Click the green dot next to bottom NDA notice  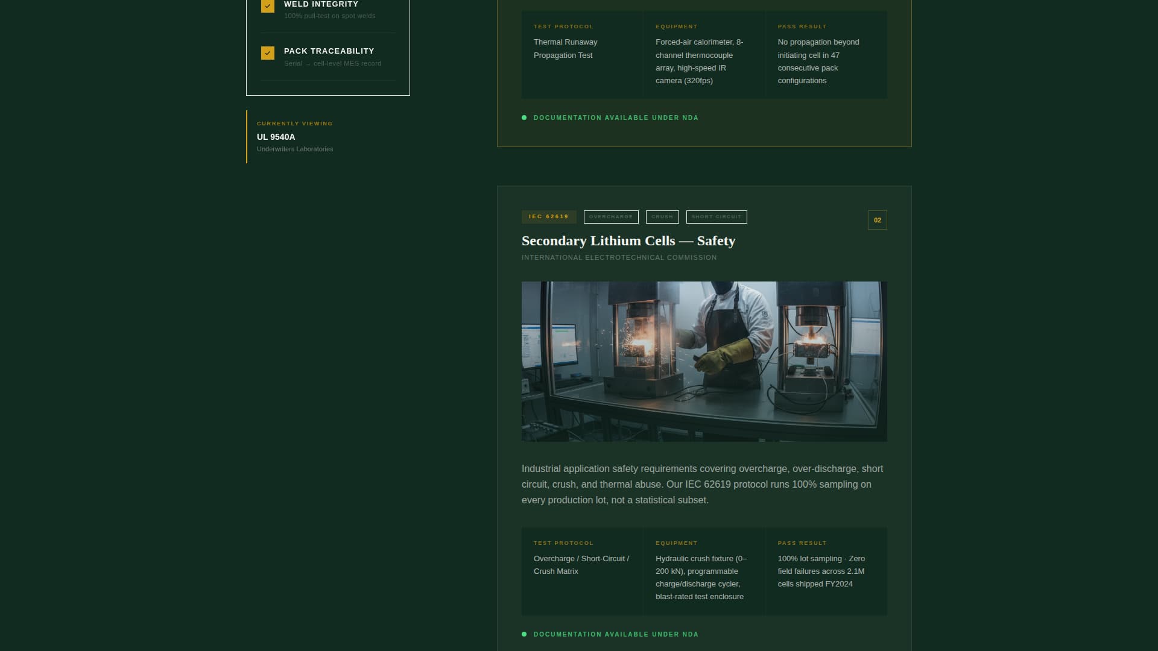pyautogui.click(x=524, y=634)
